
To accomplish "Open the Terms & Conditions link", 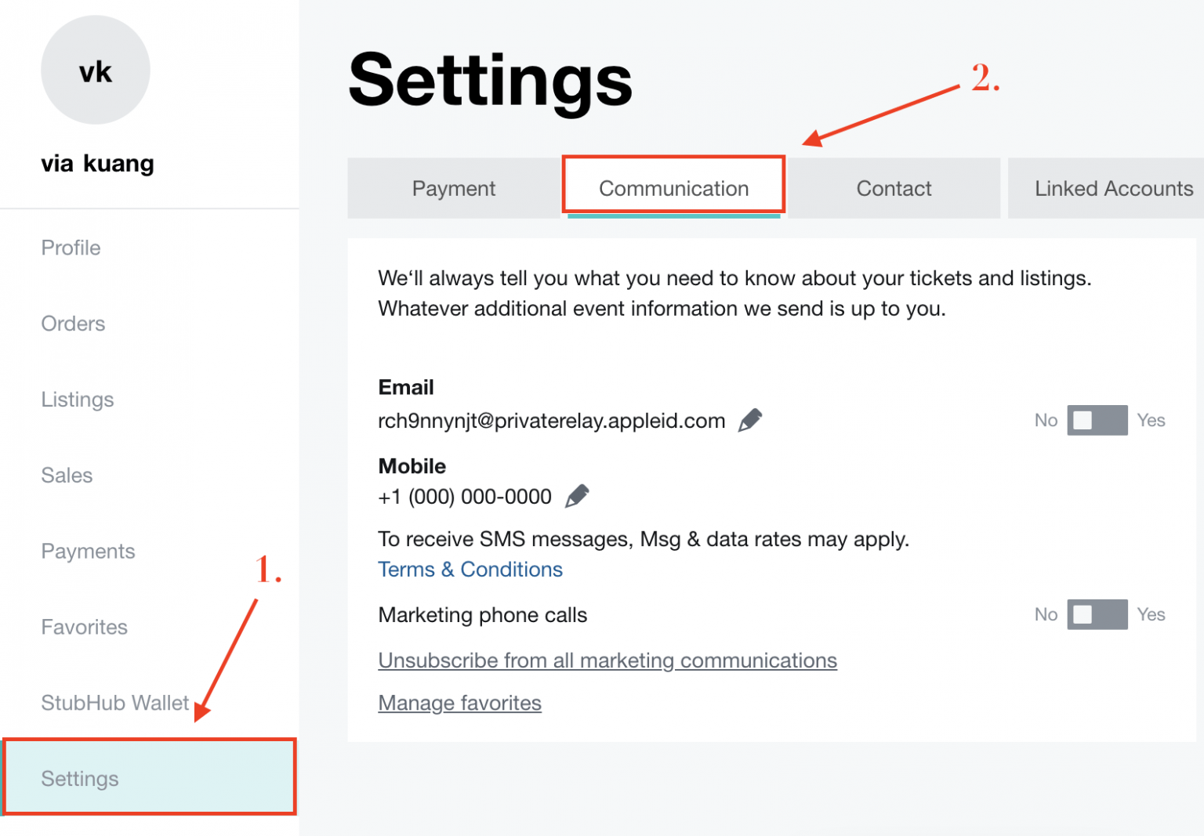I will pos(470,570).
